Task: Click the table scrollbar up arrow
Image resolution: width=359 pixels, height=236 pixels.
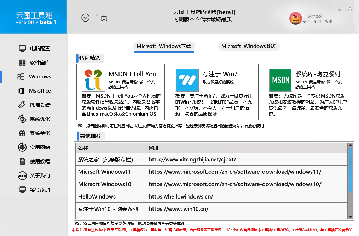Action: coord(350,145)
